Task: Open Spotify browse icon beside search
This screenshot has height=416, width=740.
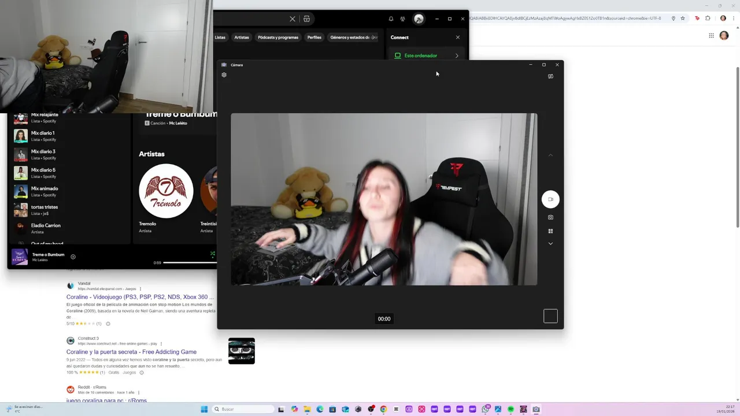Action: pyautogui.click(x=306, y=19)
